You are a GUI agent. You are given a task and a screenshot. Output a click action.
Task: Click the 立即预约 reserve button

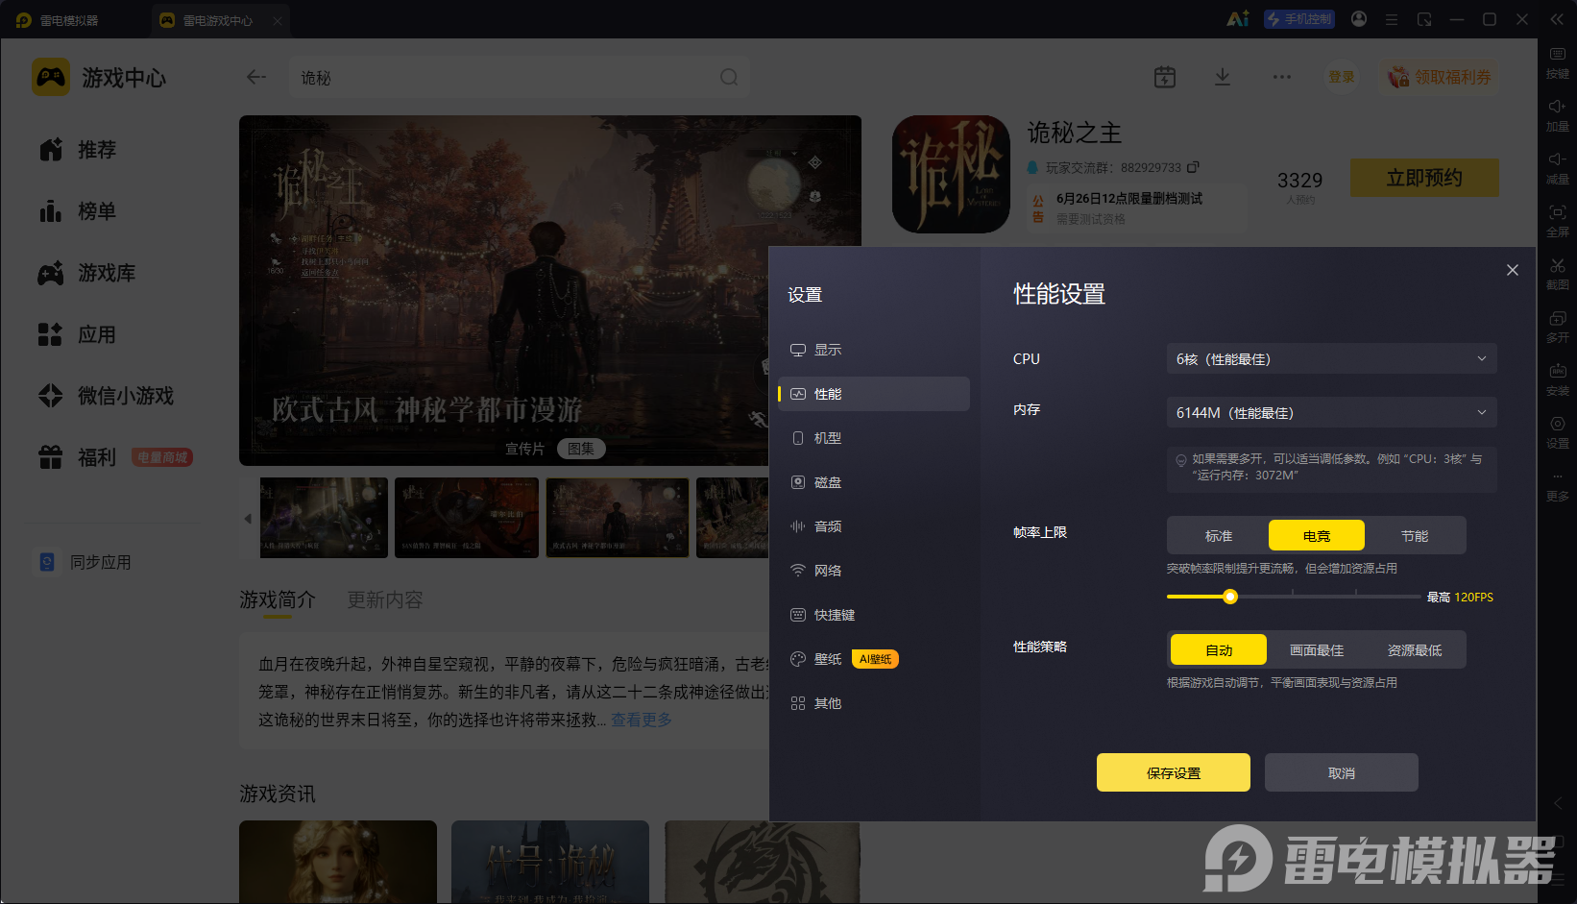1424,178
